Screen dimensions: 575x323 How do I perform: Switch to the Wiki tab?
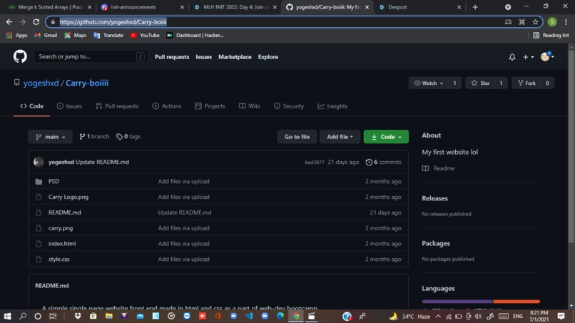tap(250, 106)
